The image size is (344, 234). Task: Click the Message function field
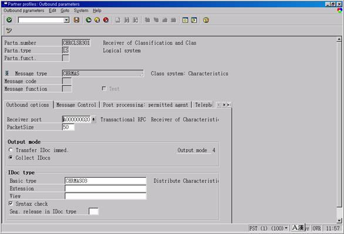pyautogui.click(x=67, y=89)
